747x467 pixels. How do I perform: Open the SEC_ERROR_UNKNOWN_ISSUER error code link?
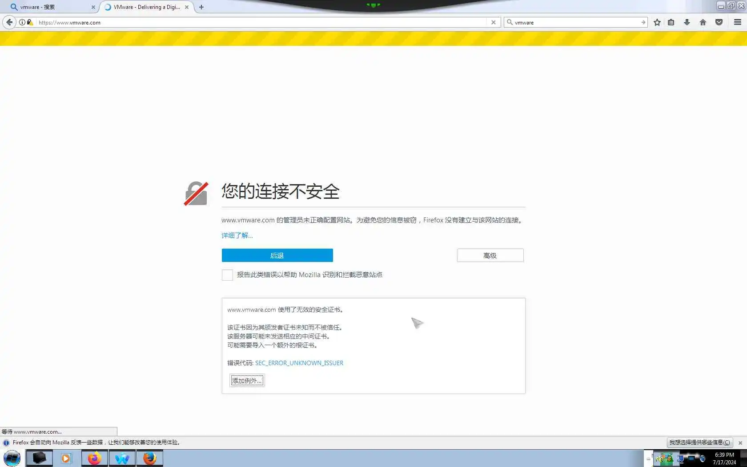coord(299,363)
